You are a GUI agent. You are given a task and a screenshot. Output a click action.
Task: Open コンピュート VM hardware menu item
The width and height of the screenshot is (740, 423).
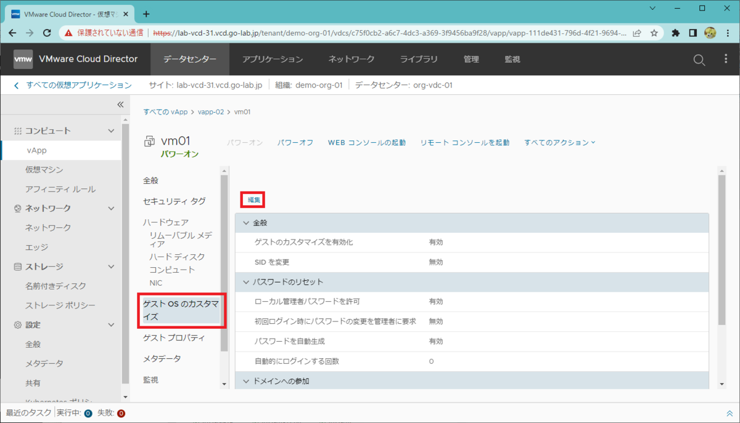click(x=172, y=270)
